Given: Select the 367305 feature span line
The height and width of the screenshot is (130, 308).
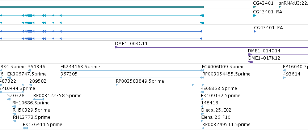Looking at the screenshot, I should (131, 78).
